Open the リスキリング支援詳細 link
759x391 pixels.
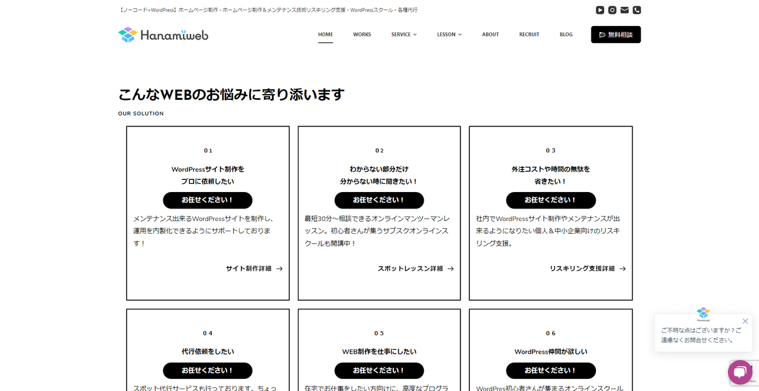pyautogui.click(x=584, y=268)
